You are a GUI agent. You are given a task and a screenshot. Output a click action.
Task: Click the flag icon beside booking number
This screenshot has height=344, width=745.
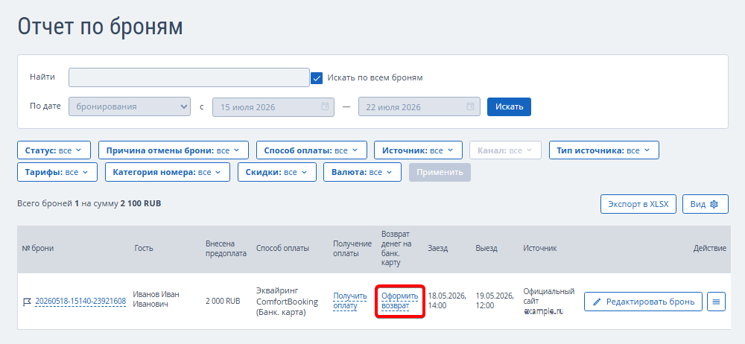pyautogui.click(x=27, y=302)
